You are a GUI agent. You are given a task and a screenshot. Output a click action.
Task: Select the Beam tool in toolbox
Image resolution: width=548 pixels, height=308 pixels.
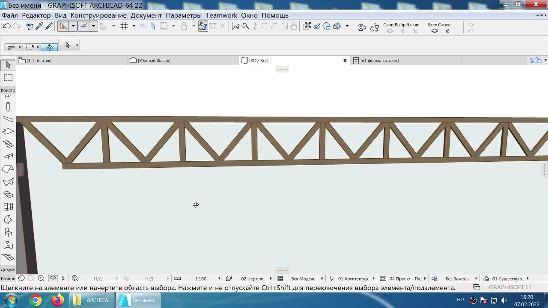coord(8,119)
